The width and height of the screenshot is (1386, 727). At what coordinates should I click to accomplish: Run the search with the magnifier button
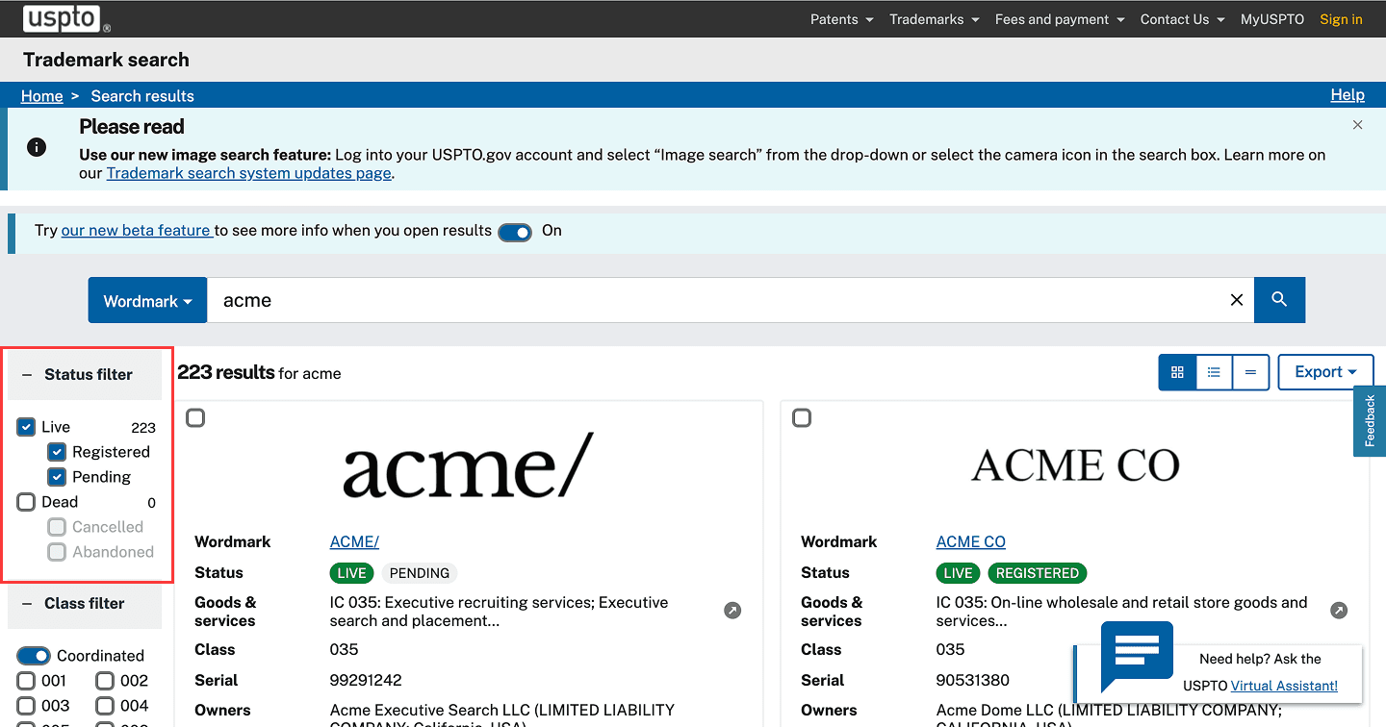click(1279, 300)
